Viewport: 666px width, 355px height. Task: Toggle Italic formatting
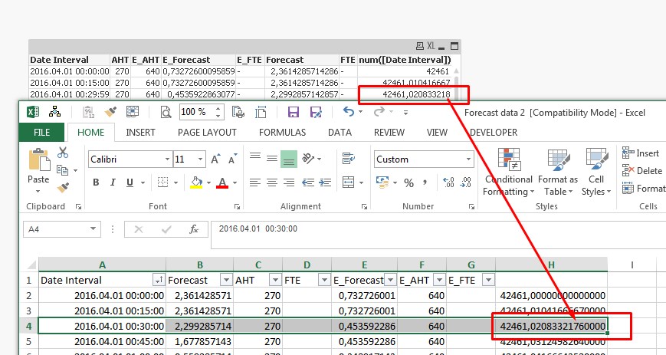(113, 182)
